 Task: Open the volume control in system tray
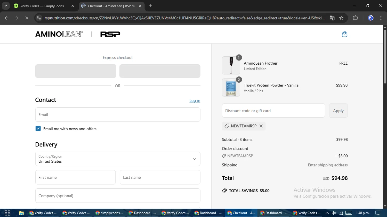(334, 213)
